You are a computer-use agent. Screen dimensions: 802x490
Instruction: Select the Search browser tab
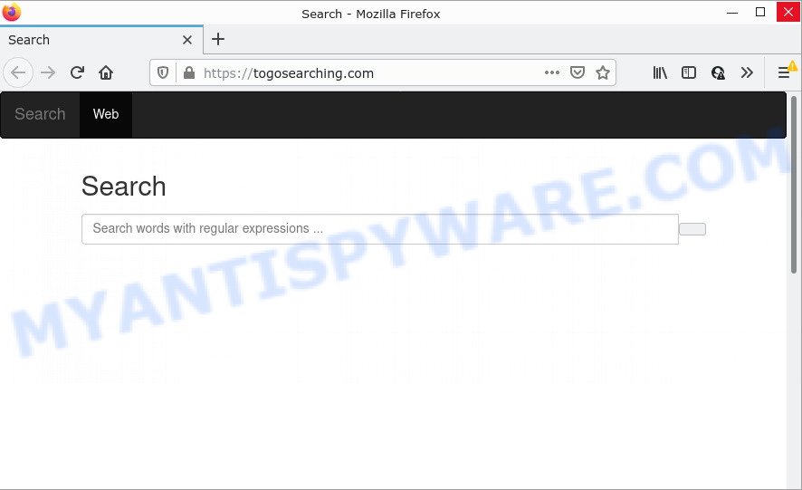(101, 40)
